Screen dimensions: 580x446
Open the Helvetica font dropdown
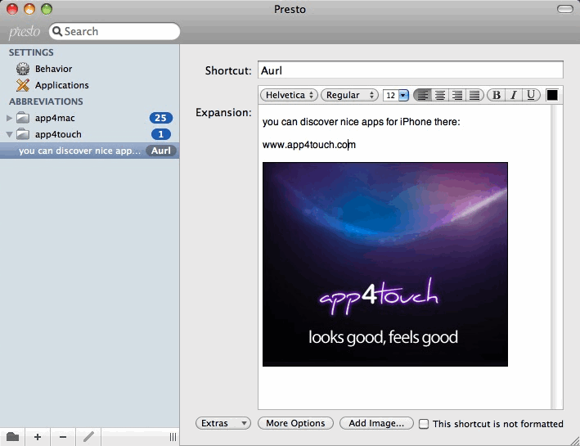point(289,95)
